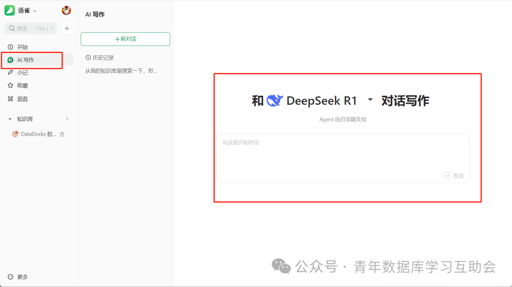Click the magnifier icon in the search box

point(12,28)
